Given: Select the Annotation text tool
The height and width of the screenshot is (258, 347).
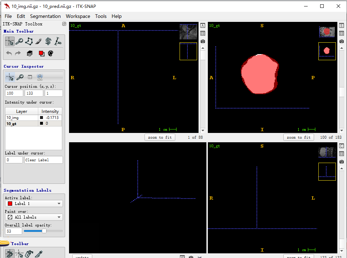Looking at the screenshot, I should click(58, 42).
